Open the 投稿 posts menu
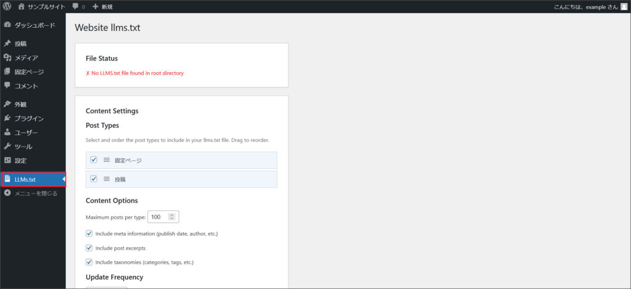Screen dimensions: 631x289 click(20, 44)
